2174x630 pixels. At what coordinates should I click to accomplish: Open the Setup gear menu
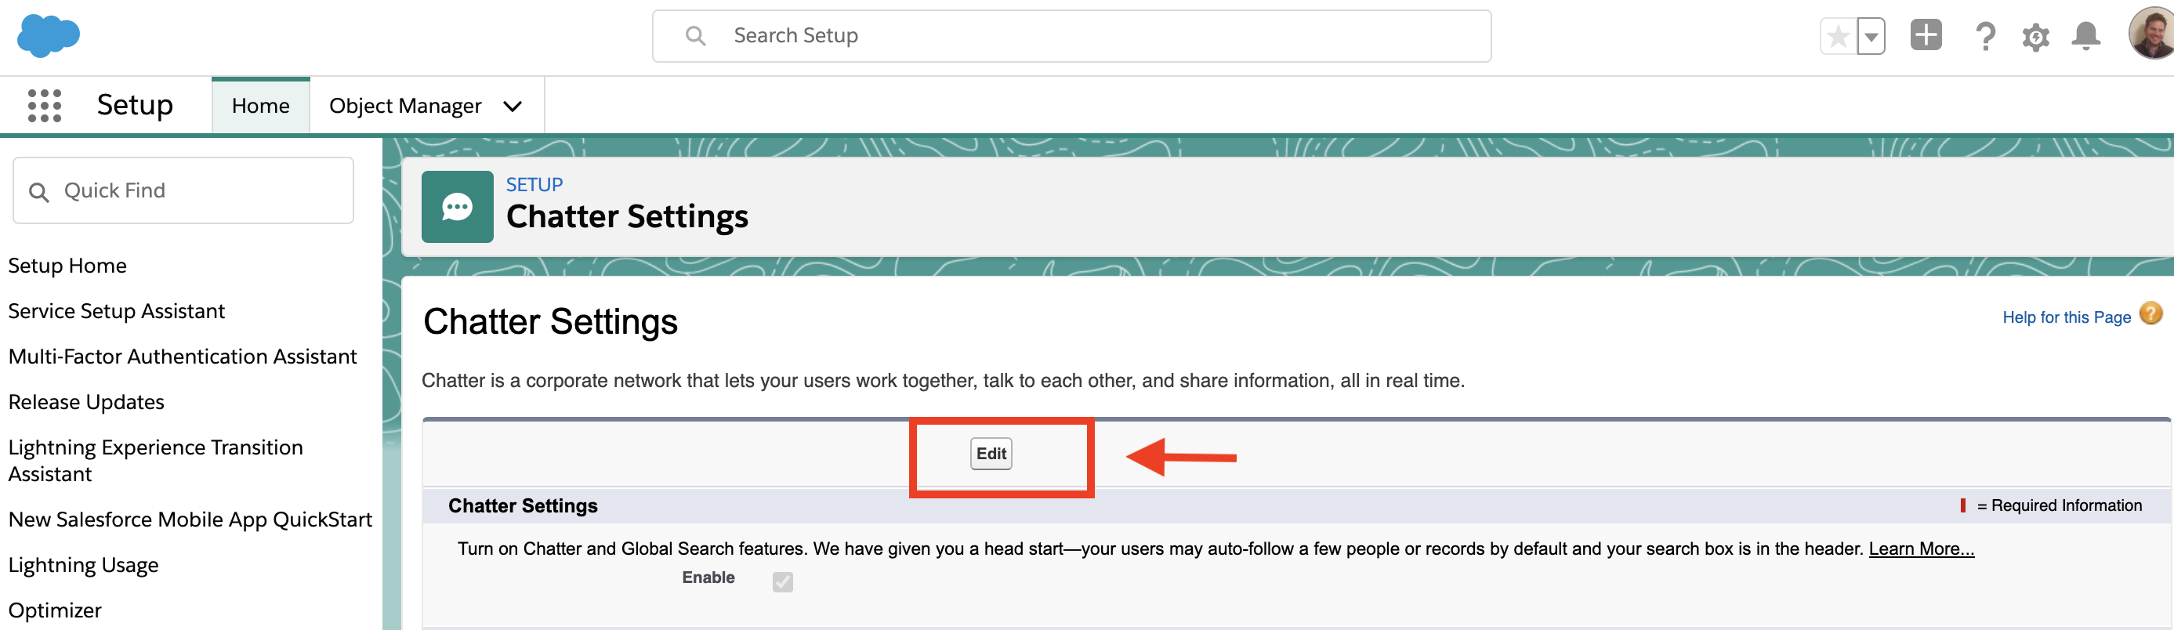(2035, 37)
